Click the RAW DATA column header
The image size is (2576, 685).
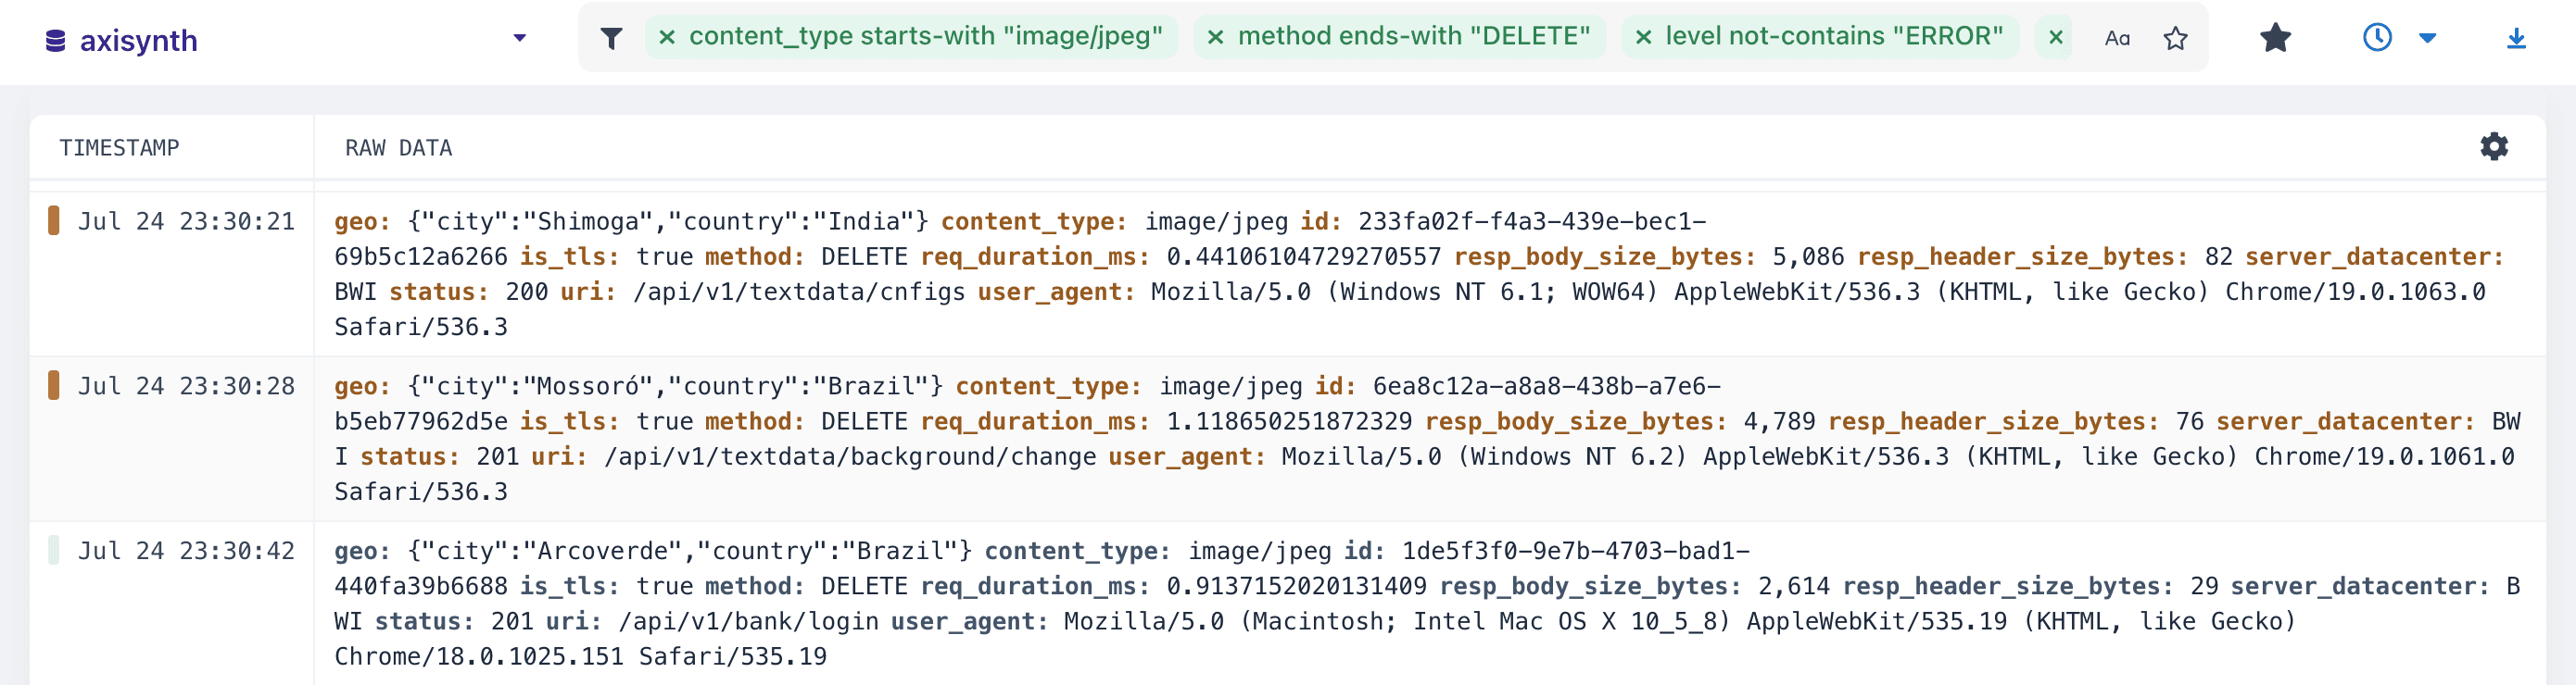point(398,148)
